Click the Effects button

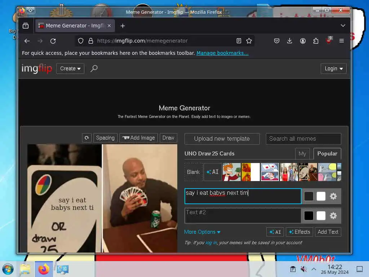tap(299, 232)
